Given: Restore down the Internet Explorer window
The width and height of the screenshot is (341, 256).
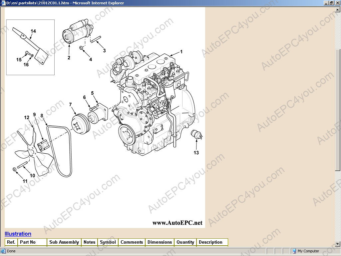Looking at the screenshot, I should coord(331,3).
